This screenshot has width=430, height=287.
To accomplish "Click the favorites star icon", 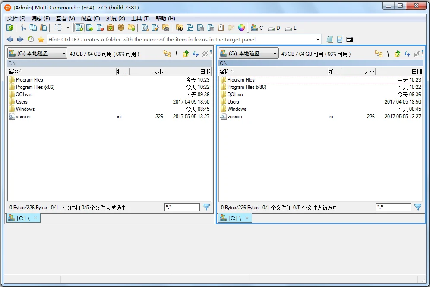I will (41, 39).
